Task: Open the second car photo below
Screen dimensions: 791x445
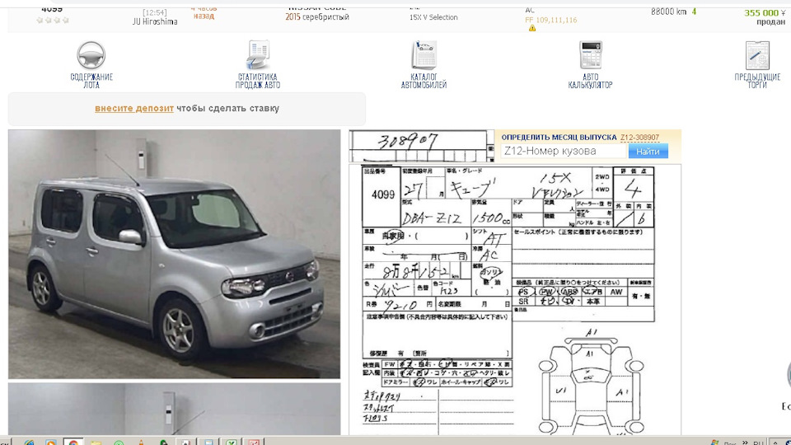Action: [x=174, y=409]
